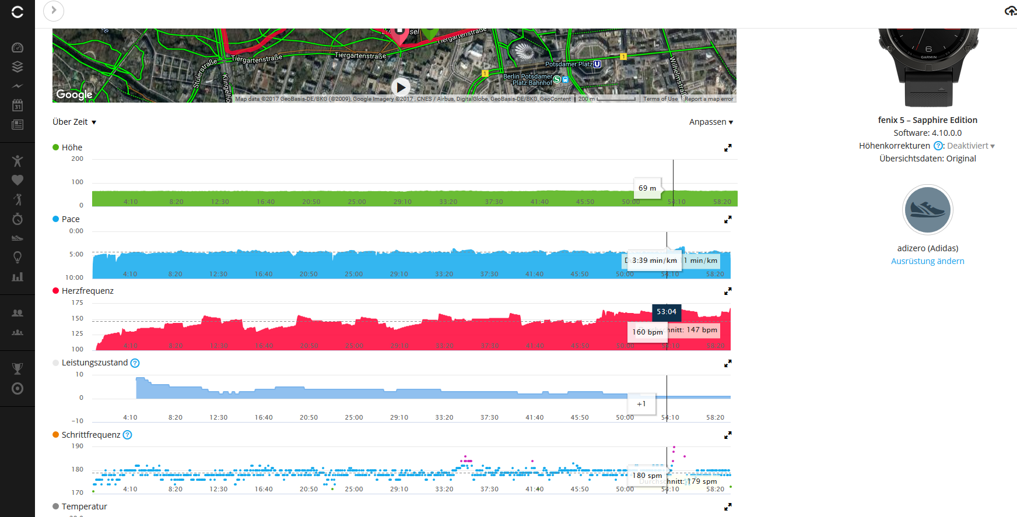Play the activity route on map
The width and height of the screenshot is (1017, 517).
(x=400, y=87)
